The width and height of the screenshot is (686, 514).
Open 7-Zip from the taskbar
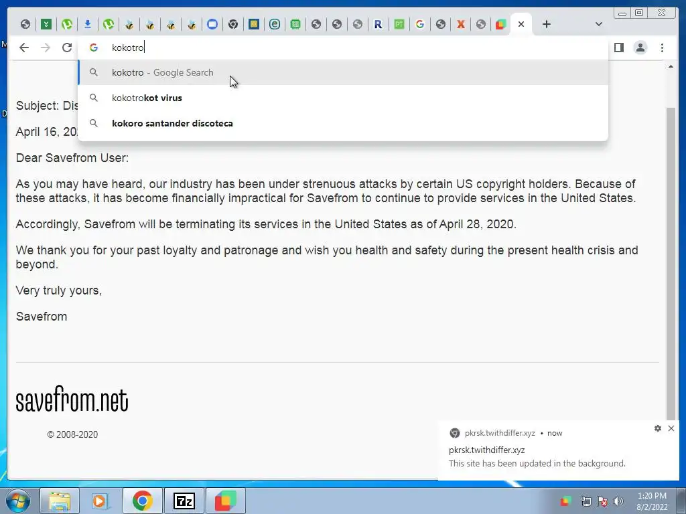[x=184, y=501]
